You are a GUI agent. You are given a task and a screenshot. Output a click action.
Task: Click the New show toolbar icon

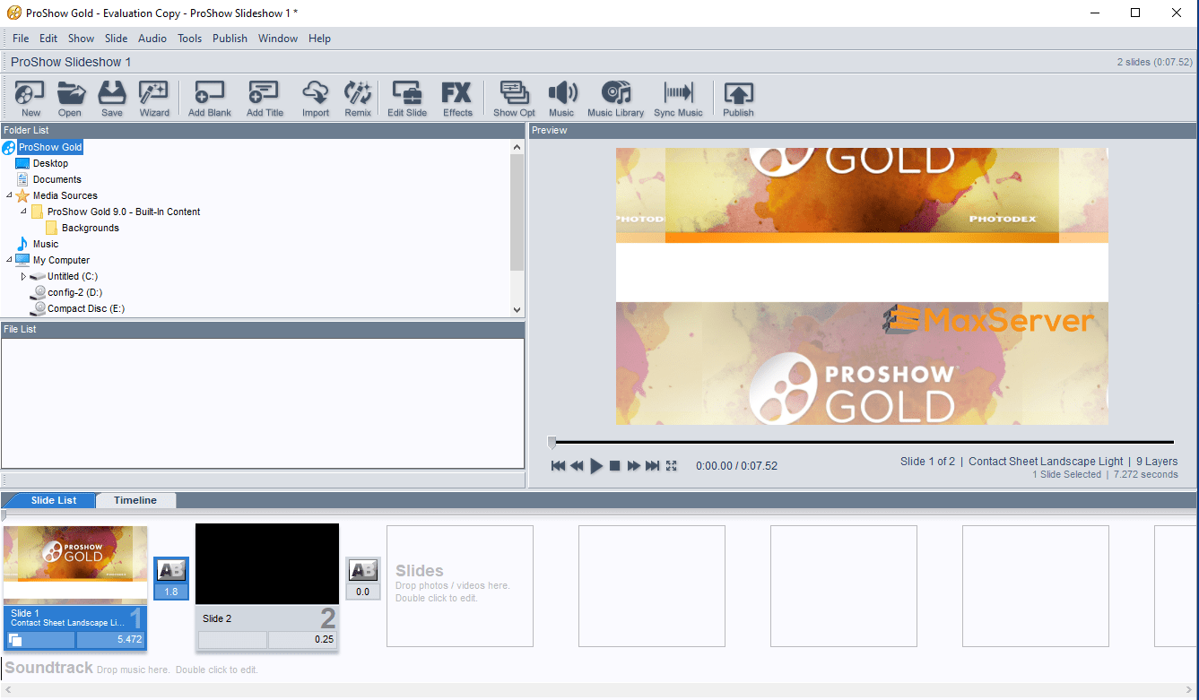30,98
